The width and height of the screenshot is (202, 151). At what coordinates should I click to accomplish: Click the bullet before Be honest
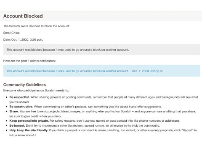pos(6,125)
